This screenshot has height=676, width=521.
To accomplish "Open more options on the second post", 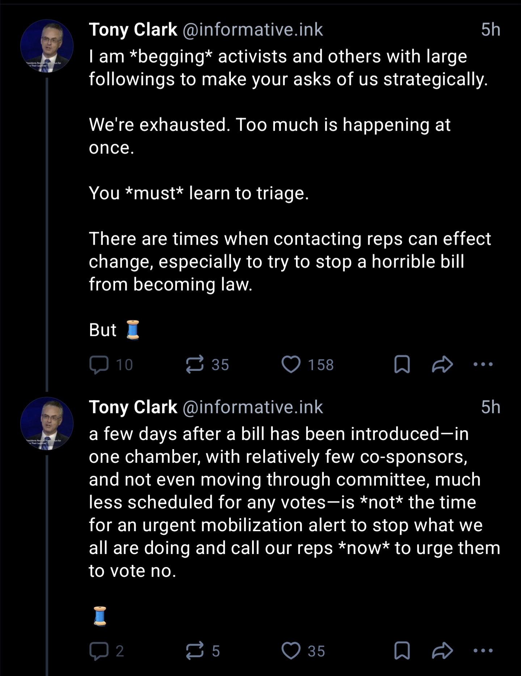I will click(483, 651).
